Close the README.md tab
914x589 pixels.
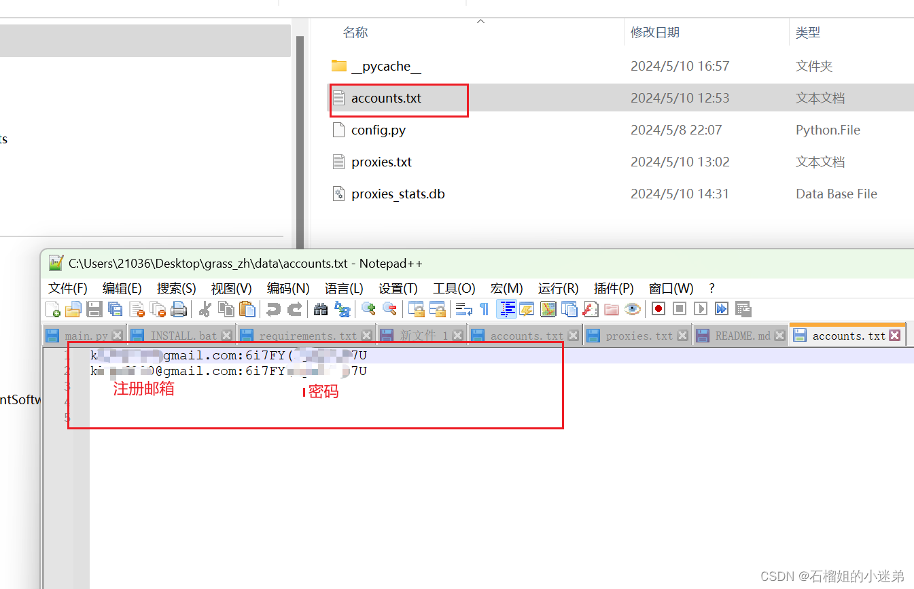(779, 336)
